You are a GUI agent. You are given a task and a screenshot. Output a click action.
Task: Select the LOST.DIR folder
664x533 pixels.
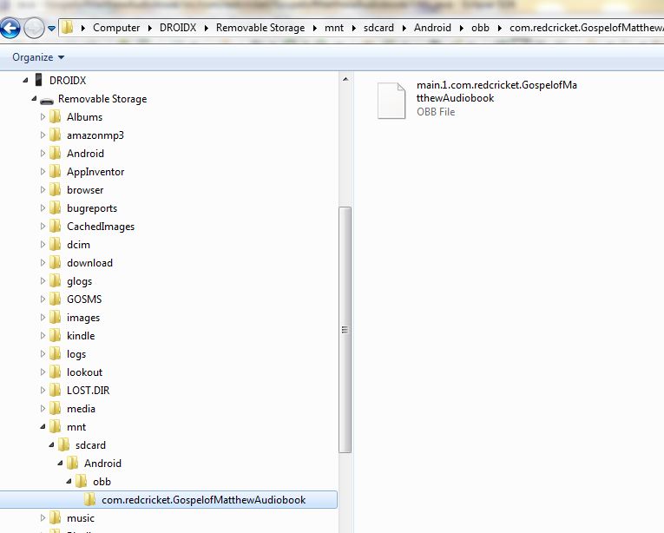pyautogui.click(x=88, y=391)
